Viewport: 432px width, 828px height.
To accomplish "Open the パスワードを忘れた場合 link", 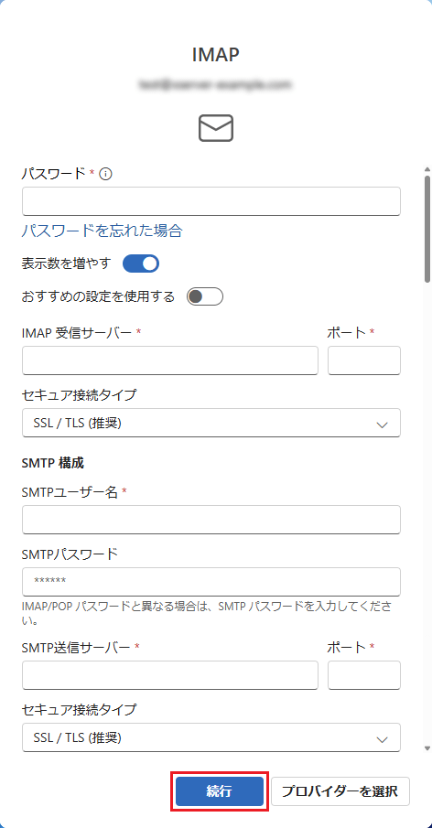I will [x=102, y=231].
